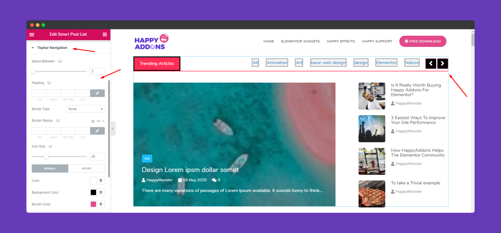Switch to the Hover state tab

(x=86, y=168)
